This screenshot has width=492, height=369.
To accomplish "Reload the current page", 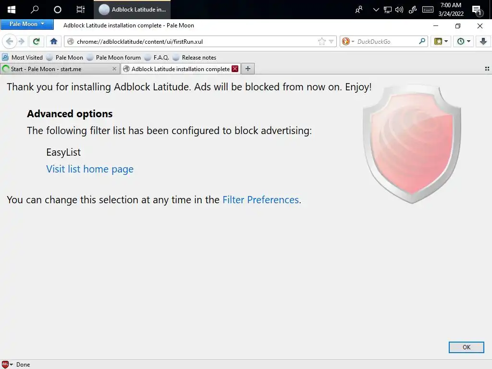I will (36, 41).
